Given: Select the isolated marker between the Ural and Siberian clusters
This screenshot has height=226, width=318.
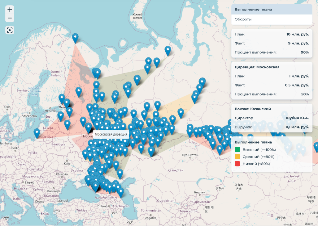Looking at the screenshot, I should 181,113.
